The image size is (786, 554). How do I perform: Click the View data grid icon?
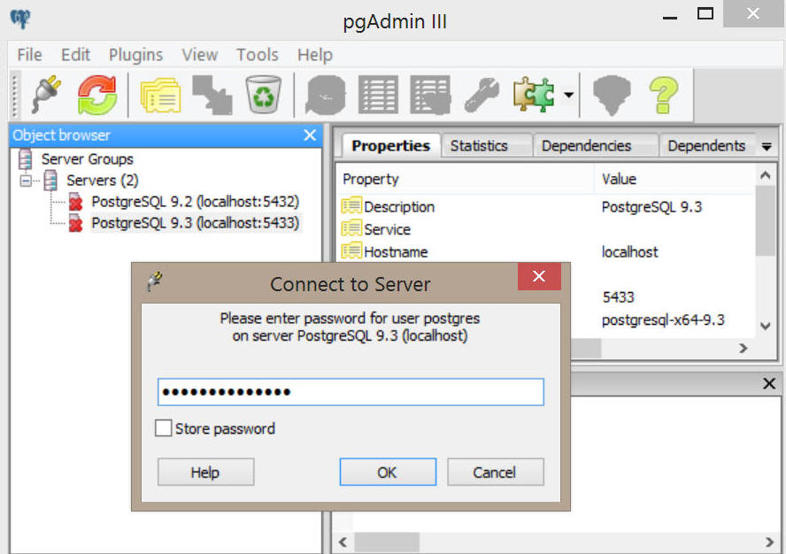tap(378, 95)
